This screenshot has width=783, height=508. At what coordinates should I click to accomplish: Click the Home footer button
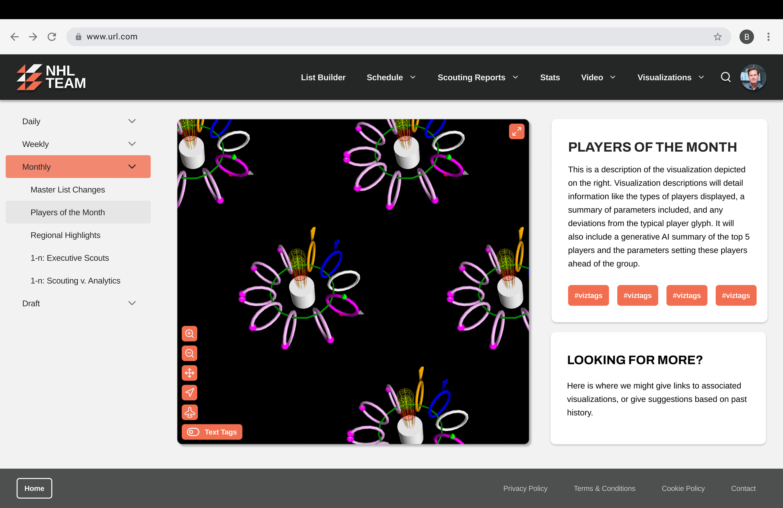[x=34, y=488]
